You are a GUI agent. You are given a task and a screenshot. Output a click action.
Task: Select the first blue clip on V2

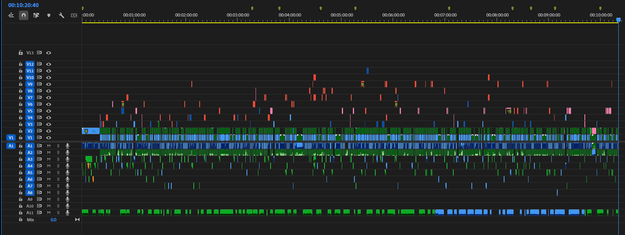point(91,131)
